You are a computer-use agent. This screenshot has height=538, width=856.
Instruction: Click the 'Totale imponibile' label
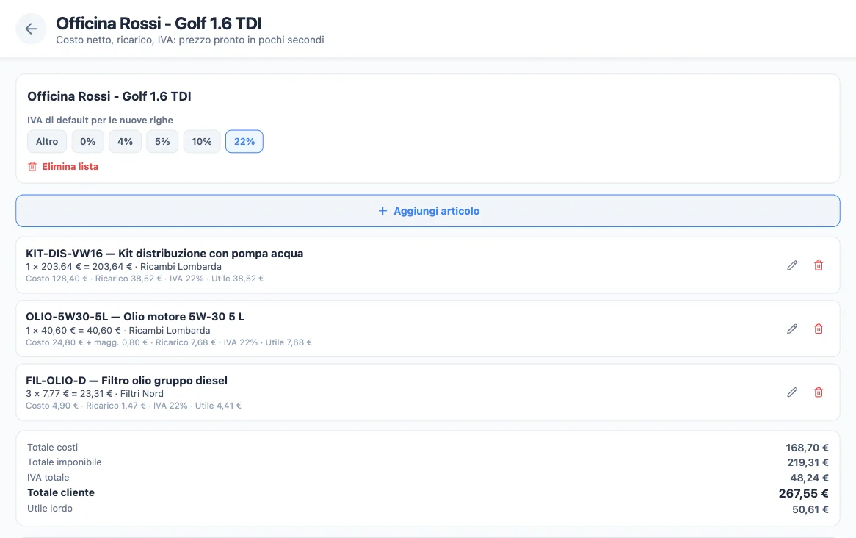tap(65, 462)
